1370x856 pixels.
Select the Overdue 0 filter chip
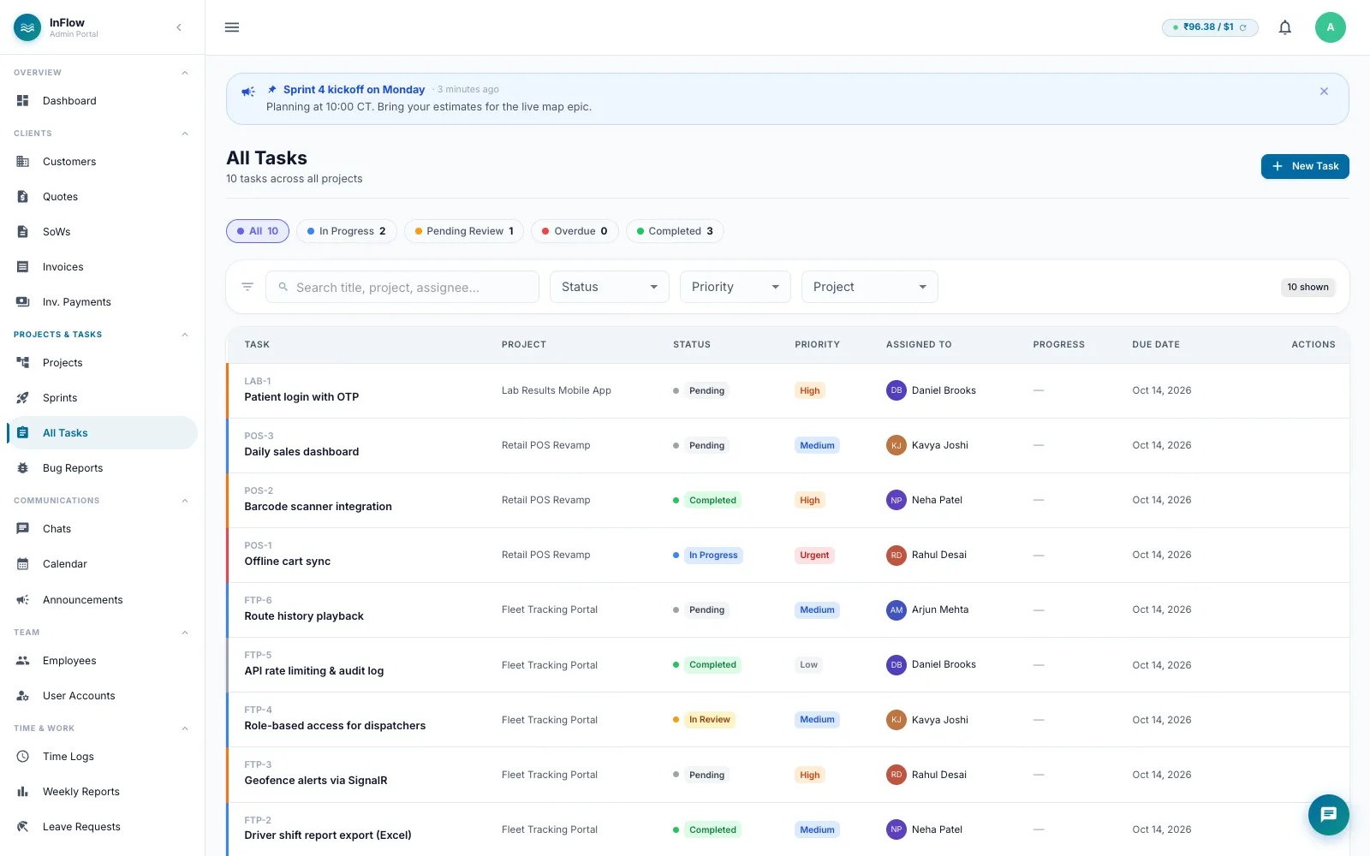(x=575, y=231)
